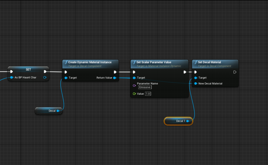Click the Return Value output pin

[115, 78]
